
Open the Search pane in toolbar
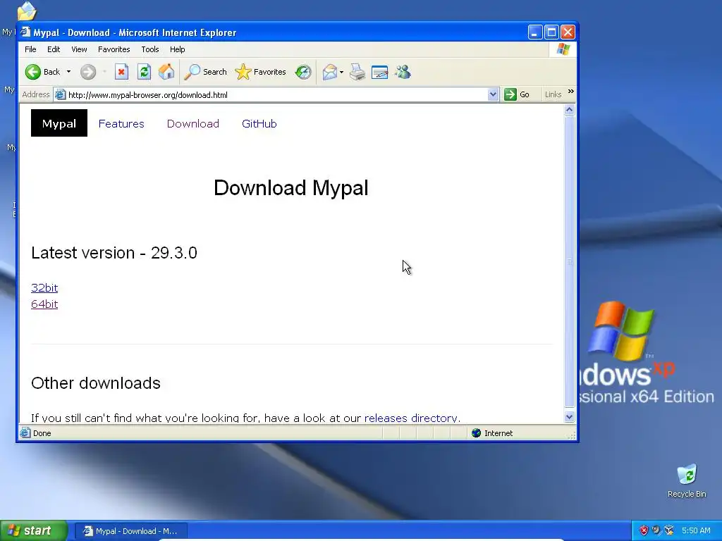tap(205, 72)
